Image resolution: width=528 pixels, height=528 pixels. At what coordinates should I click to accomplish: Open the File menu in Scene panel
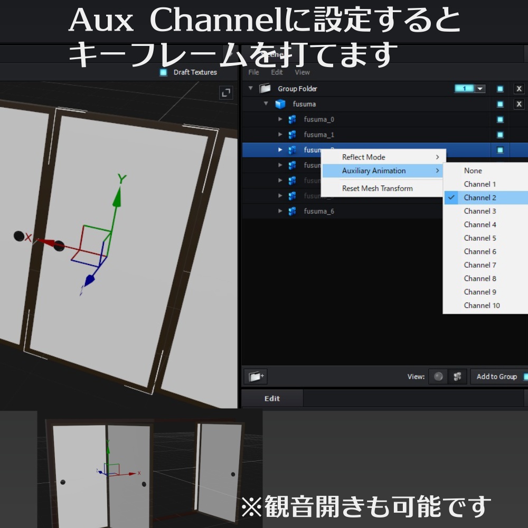coord(253,72)
